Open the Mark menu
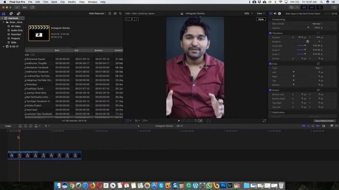 (x=54, y=2)
